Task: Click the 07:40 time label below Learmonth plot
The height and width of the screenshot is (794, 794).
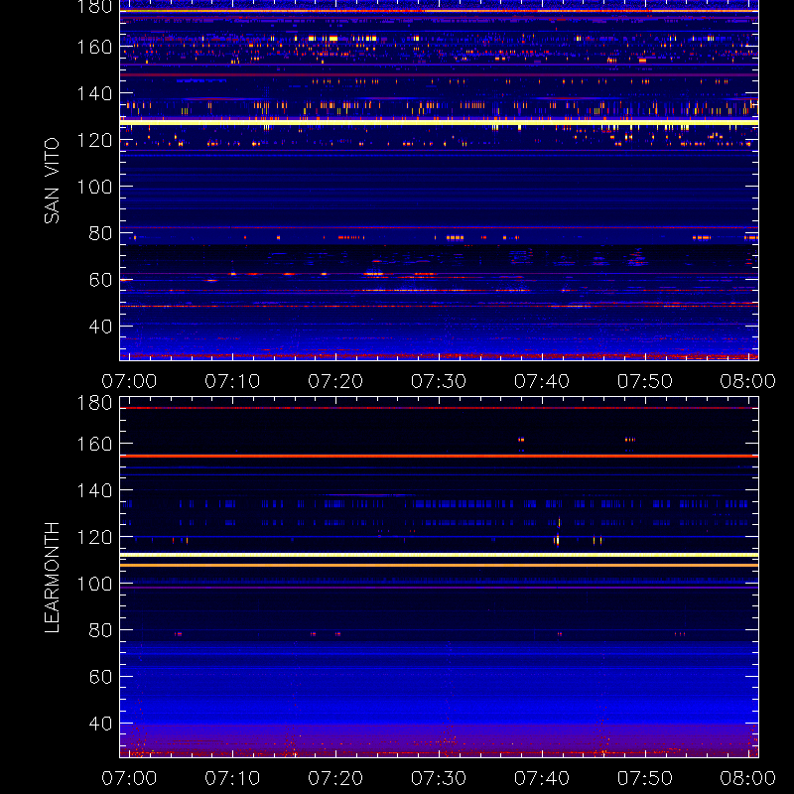Action: 542,778
